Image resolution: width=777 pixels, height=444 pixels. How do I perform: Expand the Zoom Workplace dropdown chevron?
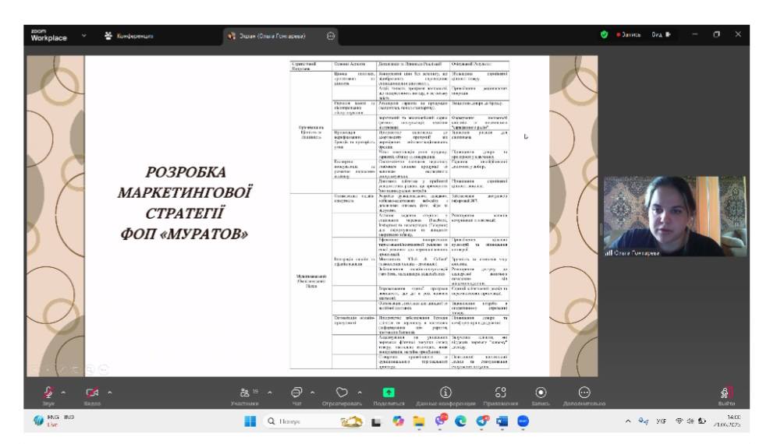(84, 35)
